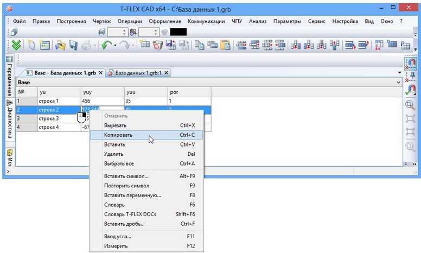Choose Копировать in the context menu
Image resolution: width=421 pixels, height=253 pixels.
(x=118, y=135)
